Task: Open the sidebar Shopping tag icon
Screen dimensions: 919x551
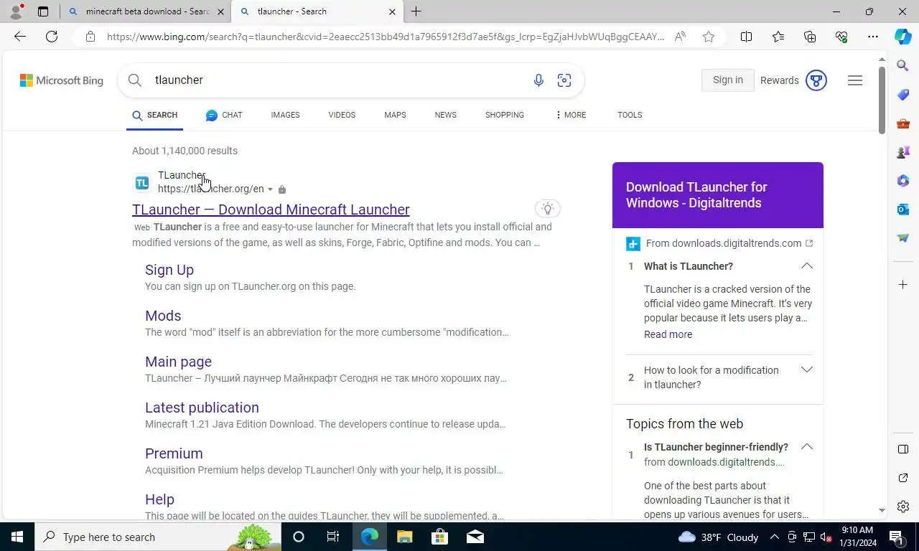Action: click(x=903, y=95)
